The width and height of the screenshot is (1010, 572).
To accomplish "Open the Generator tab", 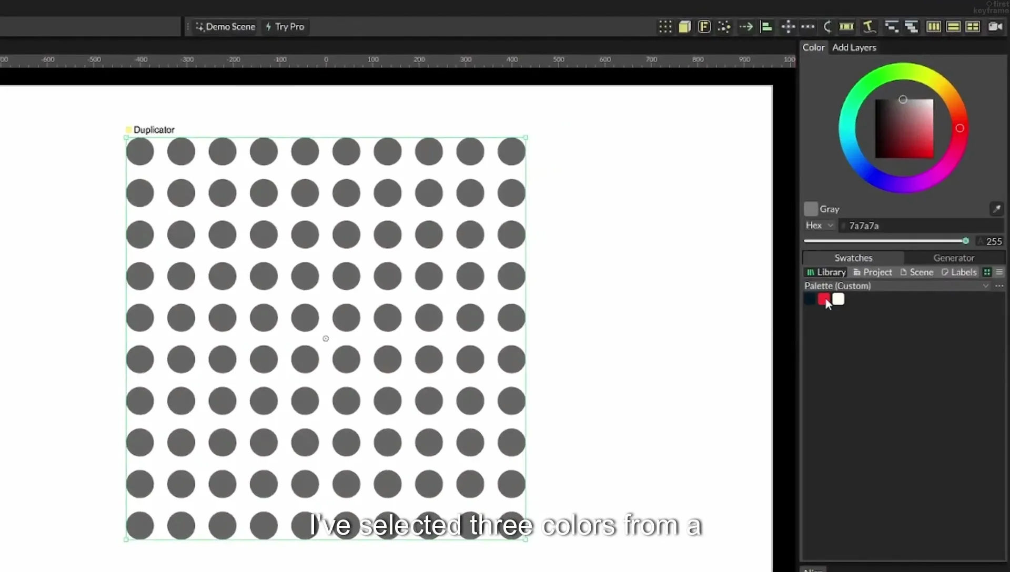I will [x=954, y=258].
